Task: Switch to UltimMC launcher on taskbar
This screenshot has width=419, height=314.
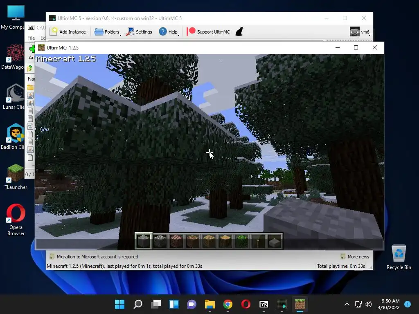Action: (x=282, y=304)
